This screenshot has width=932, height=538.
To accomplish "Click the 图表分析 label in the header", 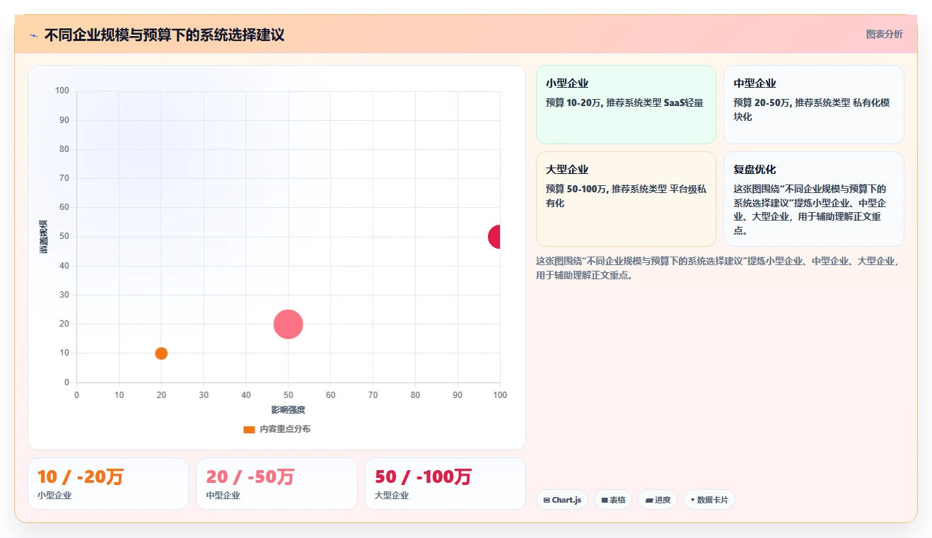I will pos(884,34).
